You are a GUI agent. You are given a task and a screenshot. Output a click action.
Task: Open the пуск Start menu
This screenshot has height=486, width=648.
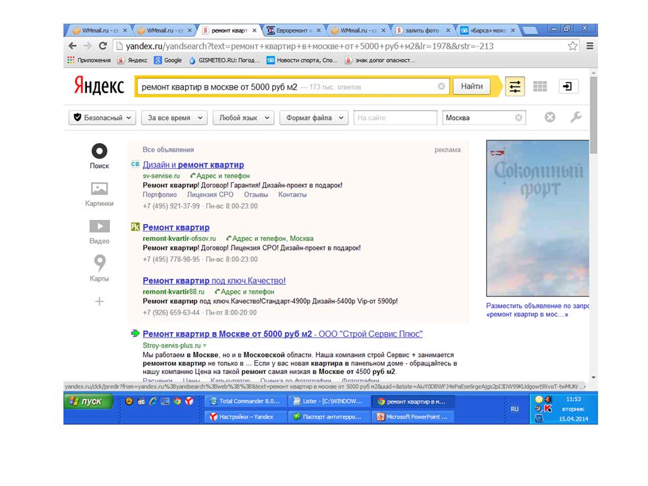(x=88, y=401)
